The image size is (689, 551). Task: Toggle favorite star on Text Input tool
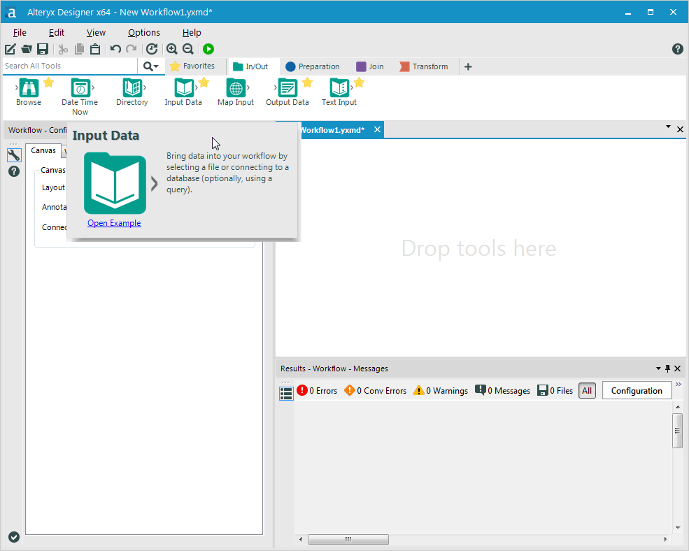click(x=359, y=83)
